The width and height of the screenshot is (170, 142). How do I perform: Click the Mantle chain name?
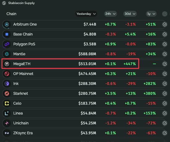click(x=19, y=54)
